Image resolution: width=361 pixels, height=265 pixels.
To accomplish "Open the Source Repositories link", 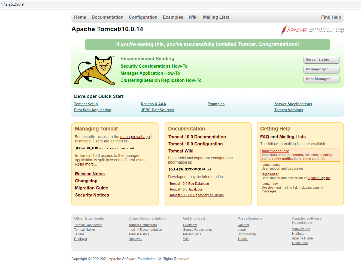I will click(198, 230).
